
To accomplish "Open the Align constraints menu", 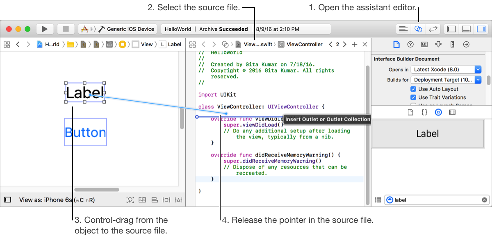I will 154,200.
